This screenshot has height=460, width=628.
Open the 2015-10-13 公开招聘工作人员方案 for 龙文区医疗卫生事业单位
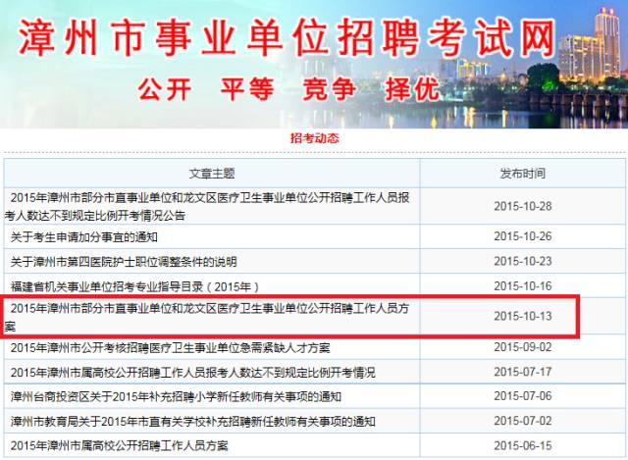(x=207, y=317)
